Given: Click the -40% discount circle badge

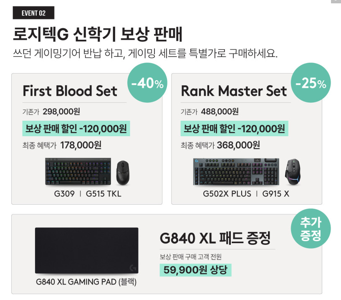Looking at the screenshot, I should pos(147,84).
